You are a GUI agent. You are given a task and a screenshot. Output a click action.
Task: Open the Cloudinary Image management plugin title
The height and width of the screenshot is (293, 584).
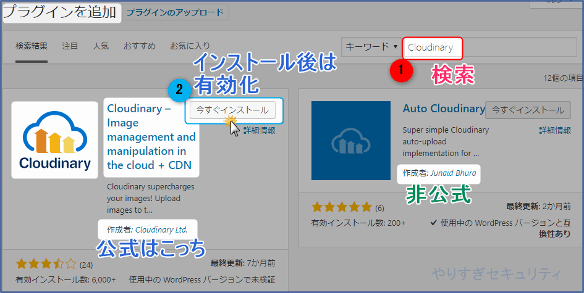[151, 137]
